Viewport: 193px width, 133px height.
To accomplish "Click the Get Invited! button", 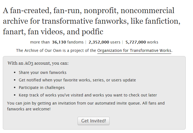I will (x=93, y=121).
